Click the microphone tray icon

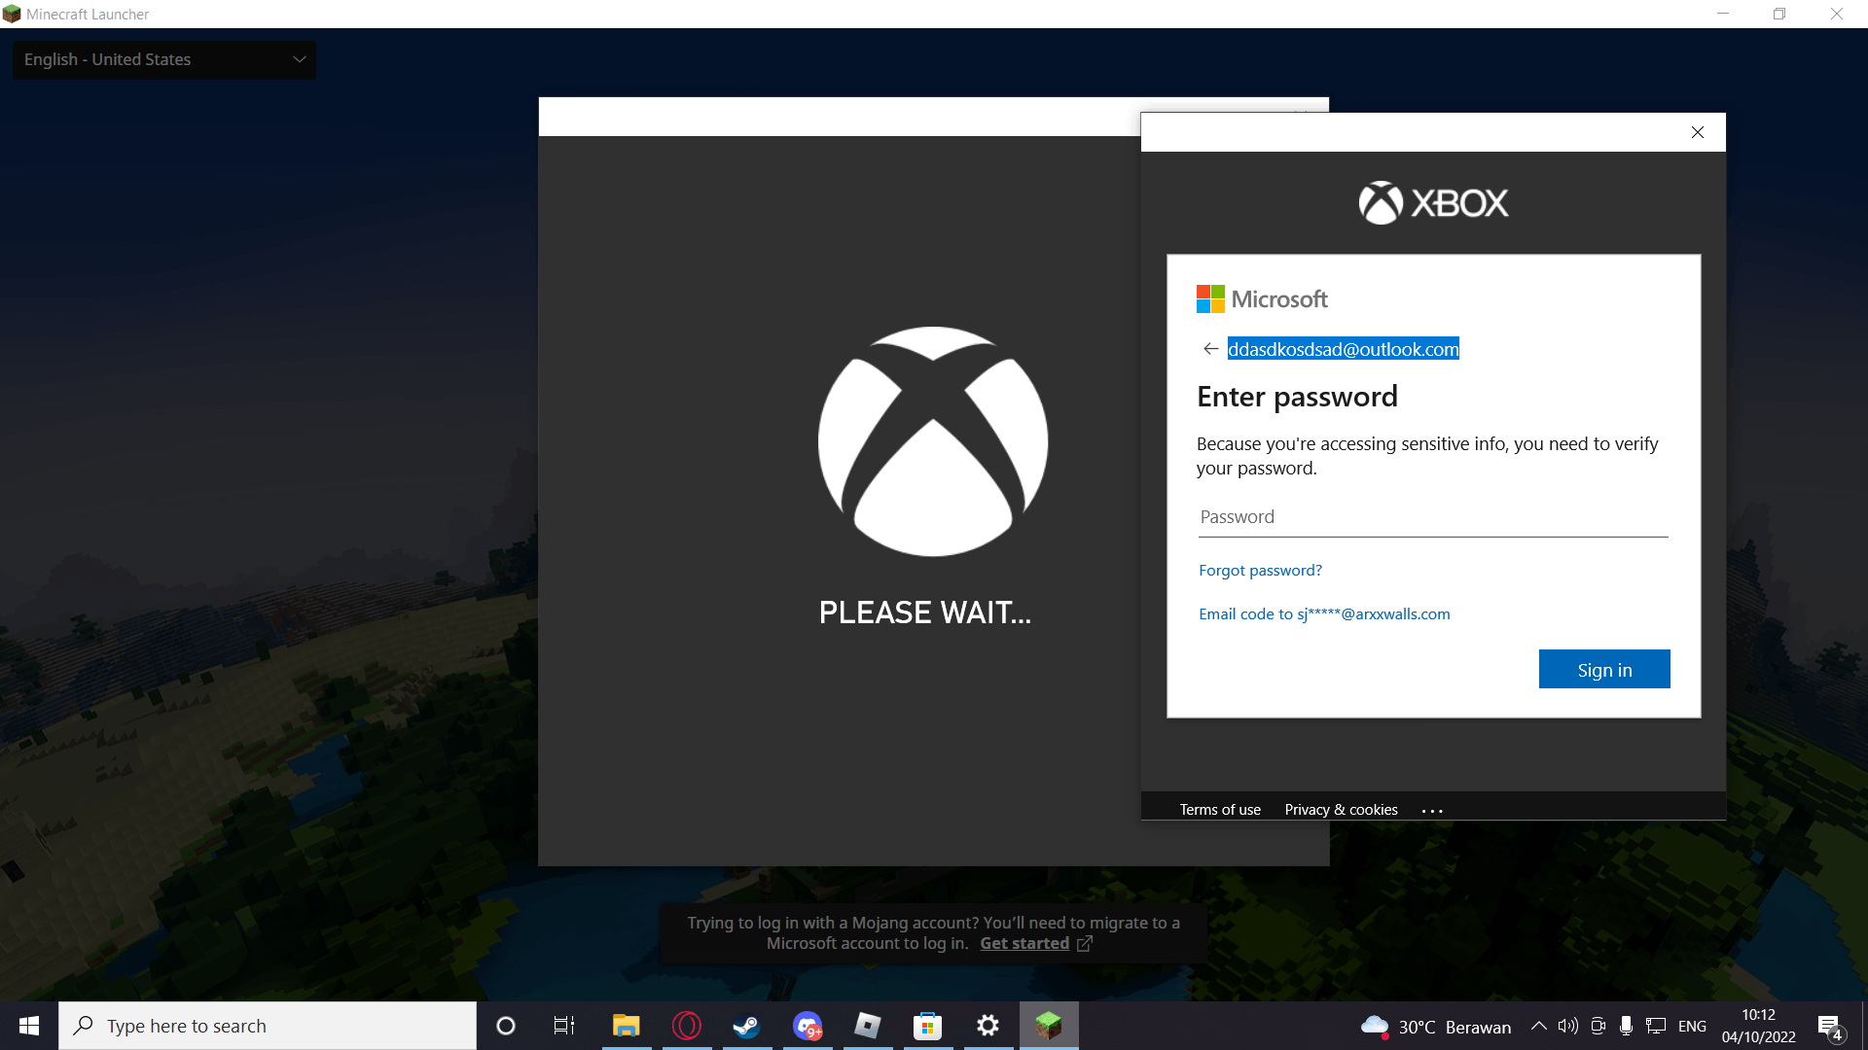tap(1626, 1026)
